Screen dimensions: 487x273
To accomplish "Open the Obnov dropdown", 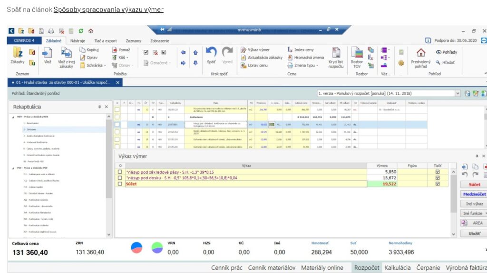I will pyautogui.click(x=123, y=66).
